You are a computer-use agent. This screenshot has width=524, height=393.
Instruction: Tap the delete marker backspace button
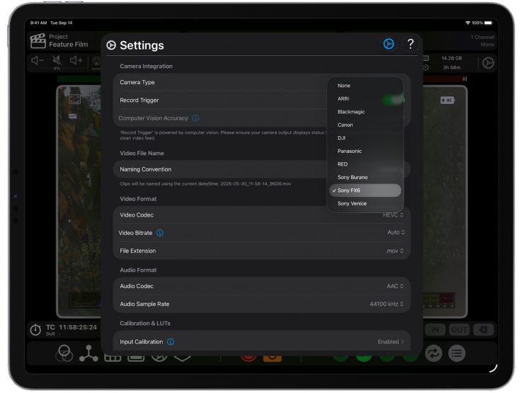point(483,330)
